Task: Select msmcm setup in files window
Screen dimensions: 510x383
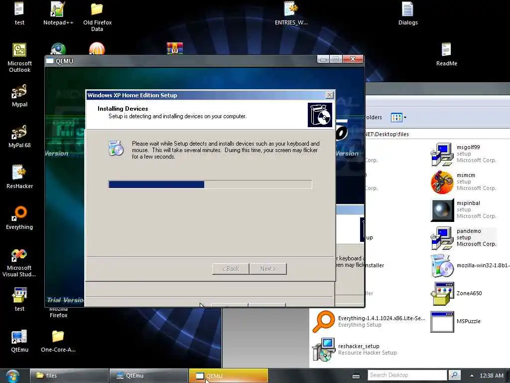Action: click(464, 182)
